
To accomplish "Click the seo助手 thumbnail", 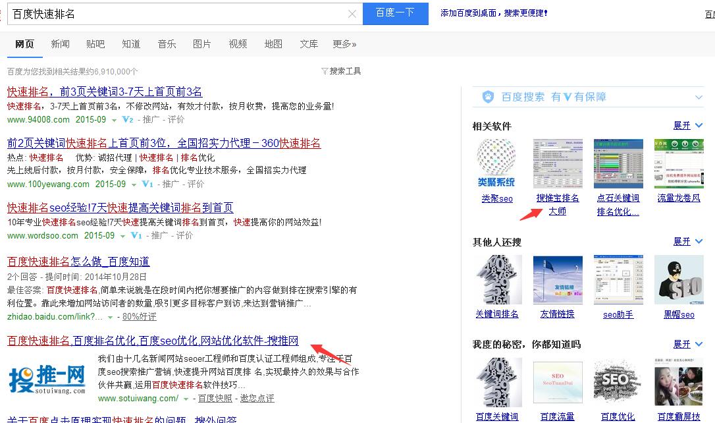I will click(618, 280).
